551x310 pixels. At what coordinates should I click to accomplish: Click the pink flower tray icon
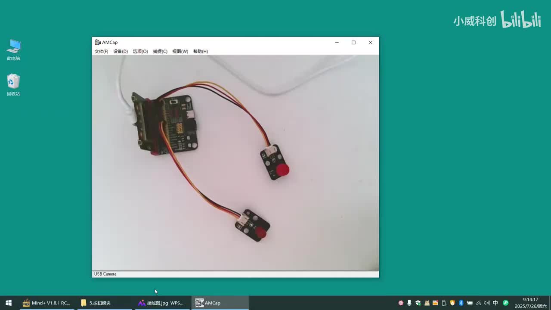pyautogui.click(x=401, y=303)
